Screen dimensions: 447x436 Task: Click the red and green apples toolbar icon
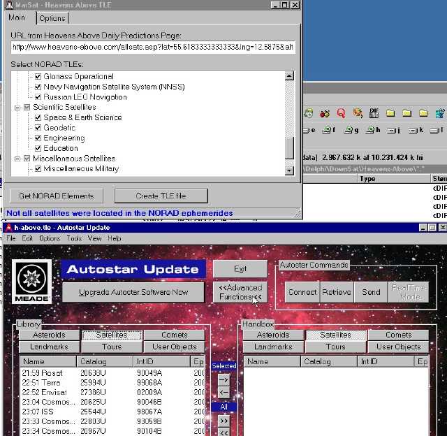click(324, 114)
